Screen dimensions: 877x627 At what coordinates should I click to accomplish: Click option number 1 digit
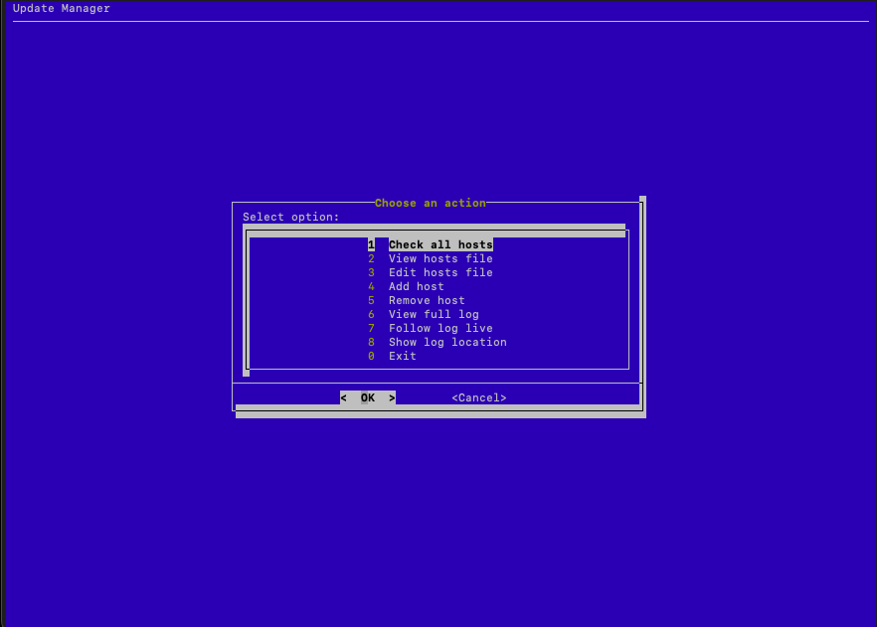tap(370, 244)
